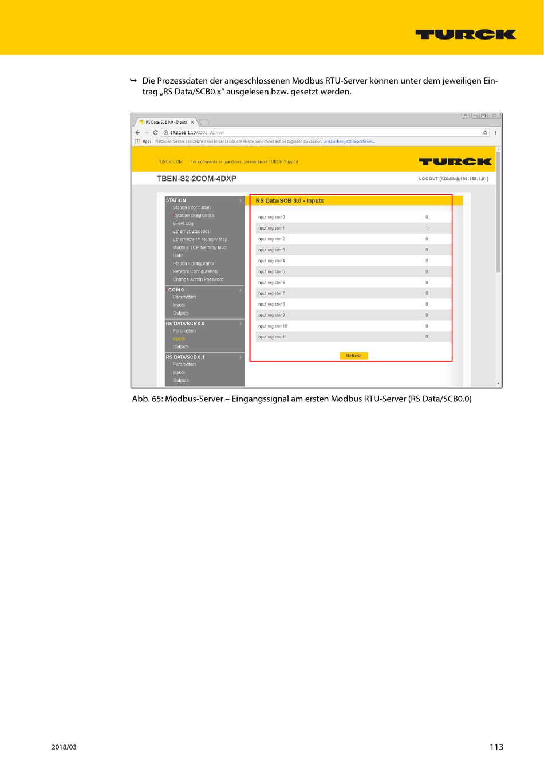Image resolution: width=544 pixels, height=769 pixels.
Task: Go to Links in the sidebar
Action: pyautogui.click(x=178, y=256)
